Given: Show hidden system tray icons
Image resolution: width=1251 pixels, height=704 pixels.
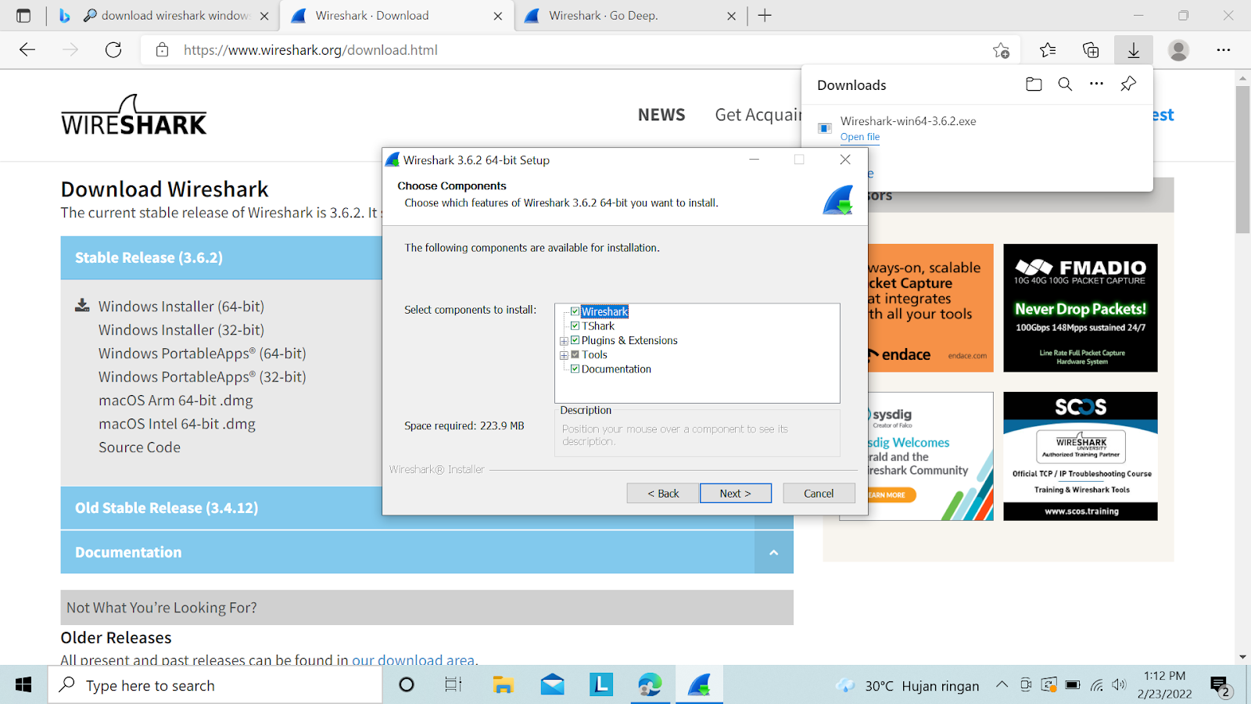Looking at the screenshot, I should [1002, 685].
